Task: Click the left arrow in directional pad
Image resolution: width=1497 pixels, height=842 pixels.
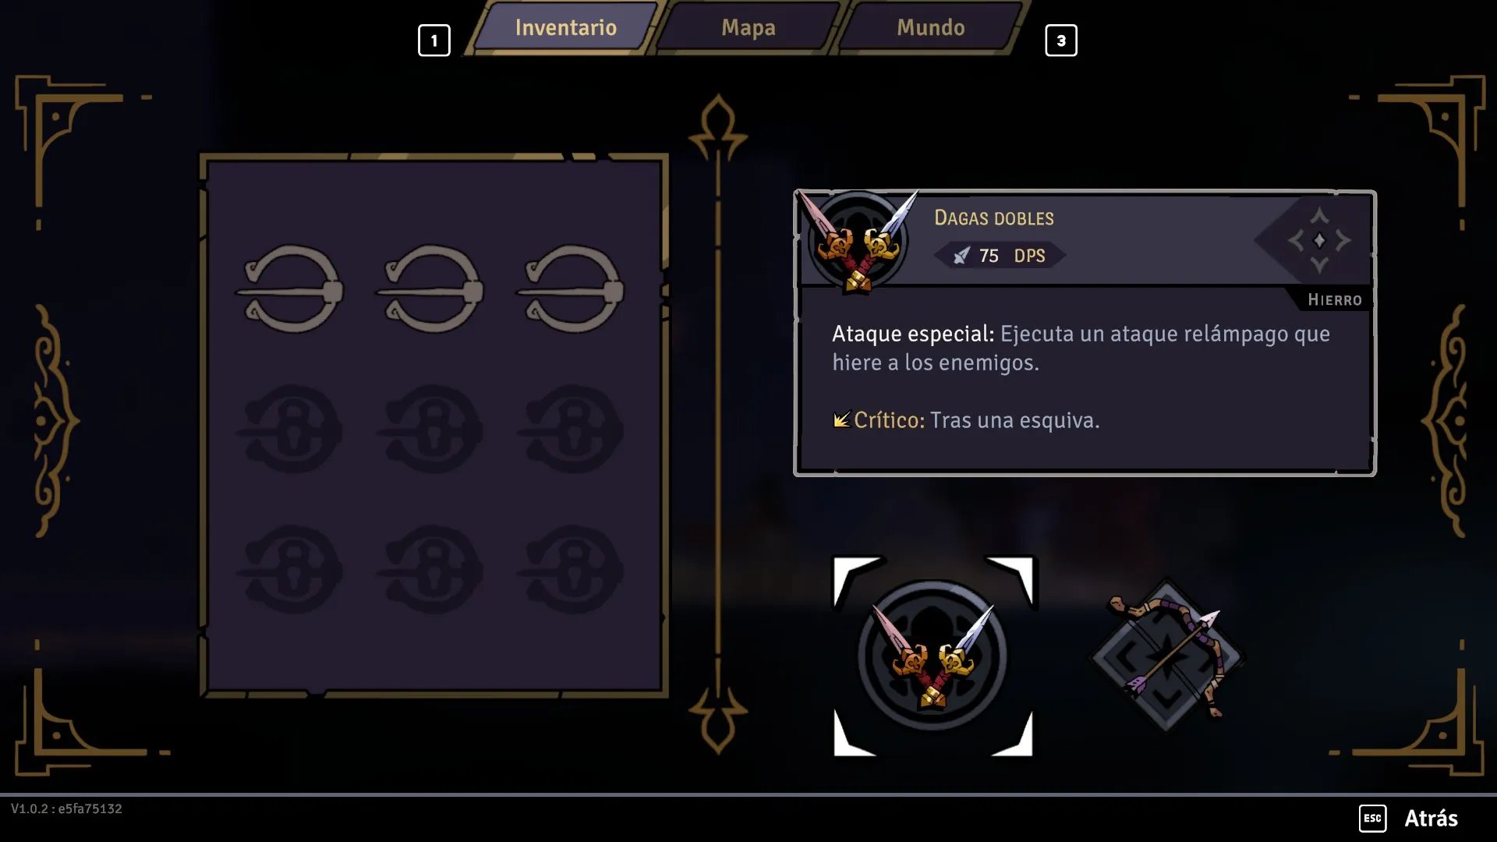Action: coord(1296,240)
